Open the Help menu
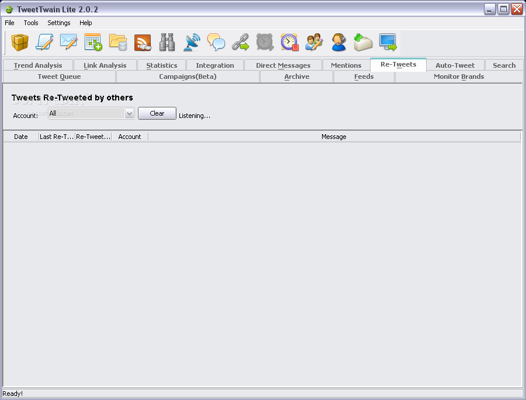The height and width of the screenshot is (400, 526). tap(85, 23)
